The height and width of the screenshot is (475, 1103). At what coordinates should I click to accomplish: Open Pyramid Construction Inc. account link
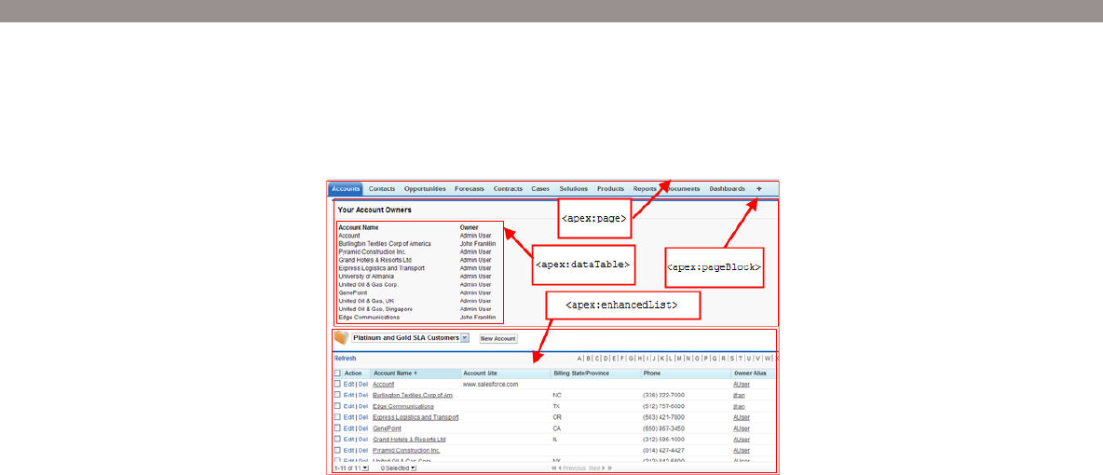406,450
